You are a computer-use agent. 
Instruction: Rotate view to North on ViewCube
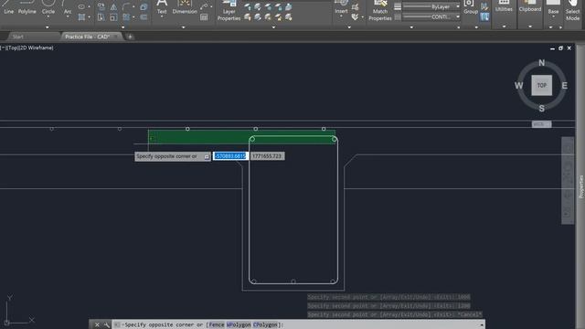coord(541,63)
